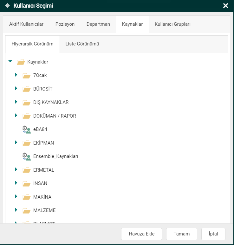
Task: Click the app logo in title bar
Action: [8, 6]
